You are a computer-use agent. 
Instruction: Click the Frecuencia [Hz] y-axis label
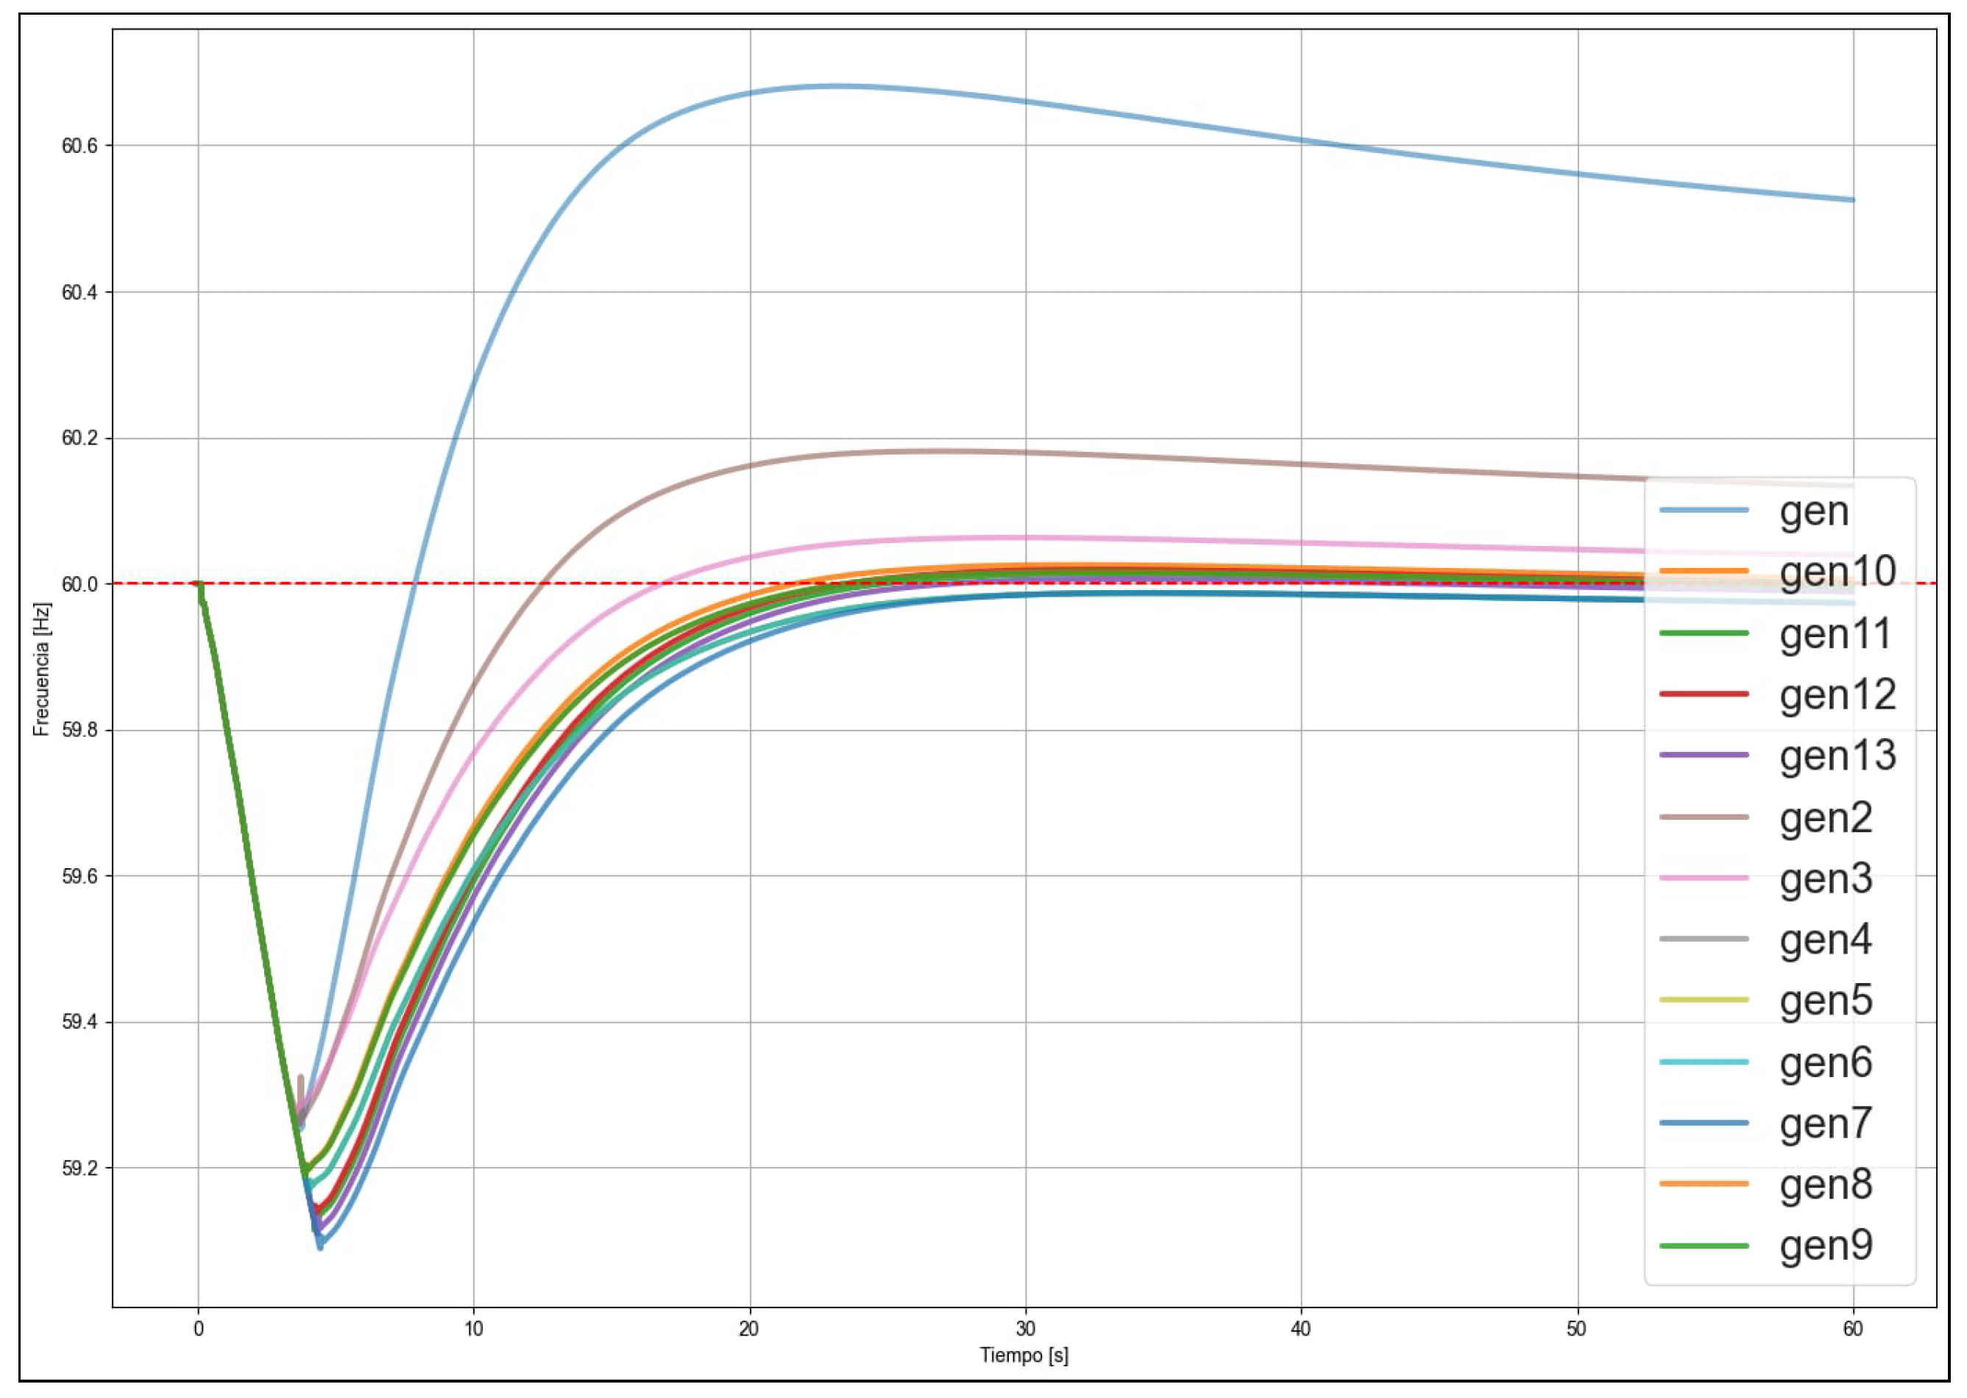coord(41,669)
